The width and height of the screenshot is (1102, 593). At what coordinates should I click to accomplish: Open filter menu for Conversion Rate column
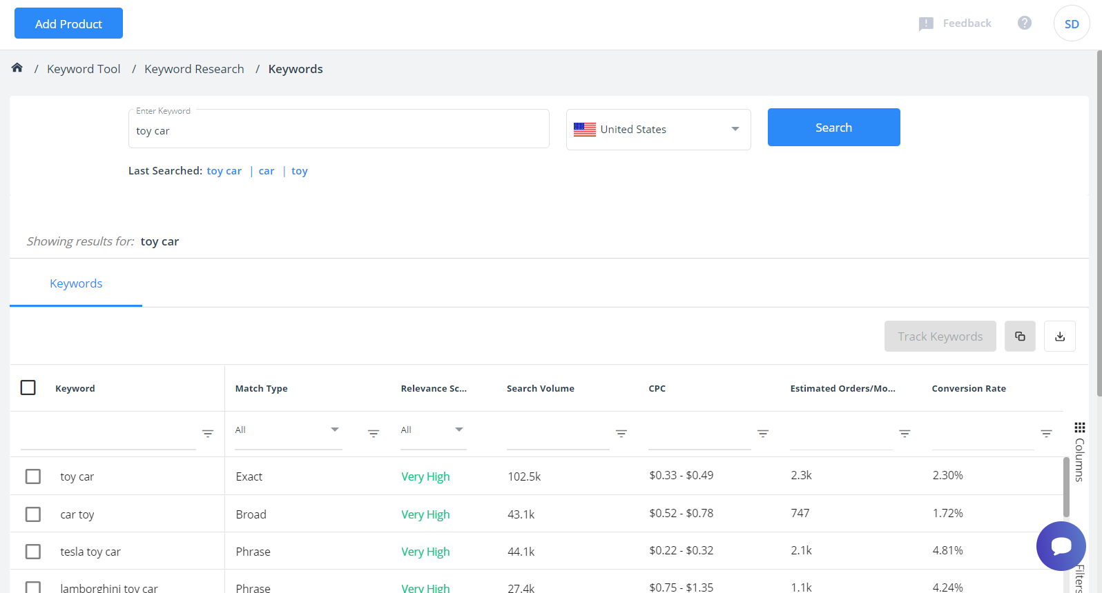click(1047, 434)
